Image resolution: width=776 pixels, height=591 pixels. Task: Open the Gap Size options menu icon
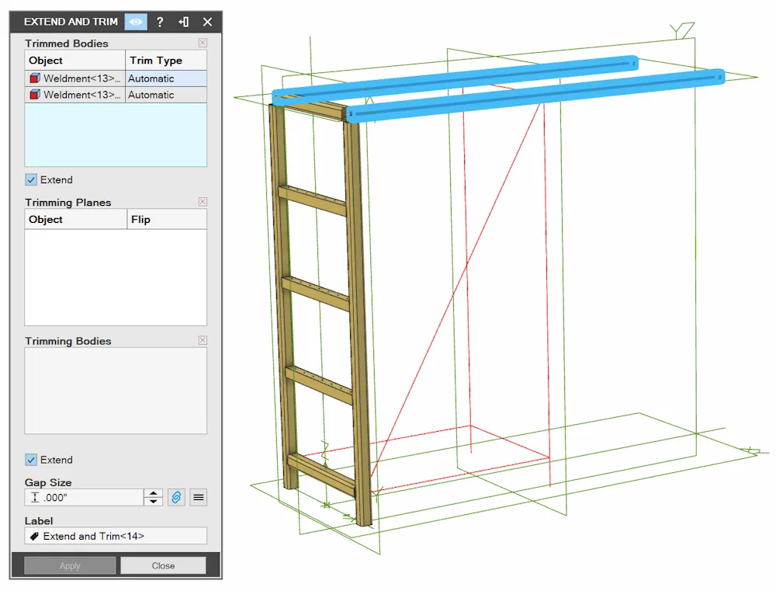tap(199, 497)
